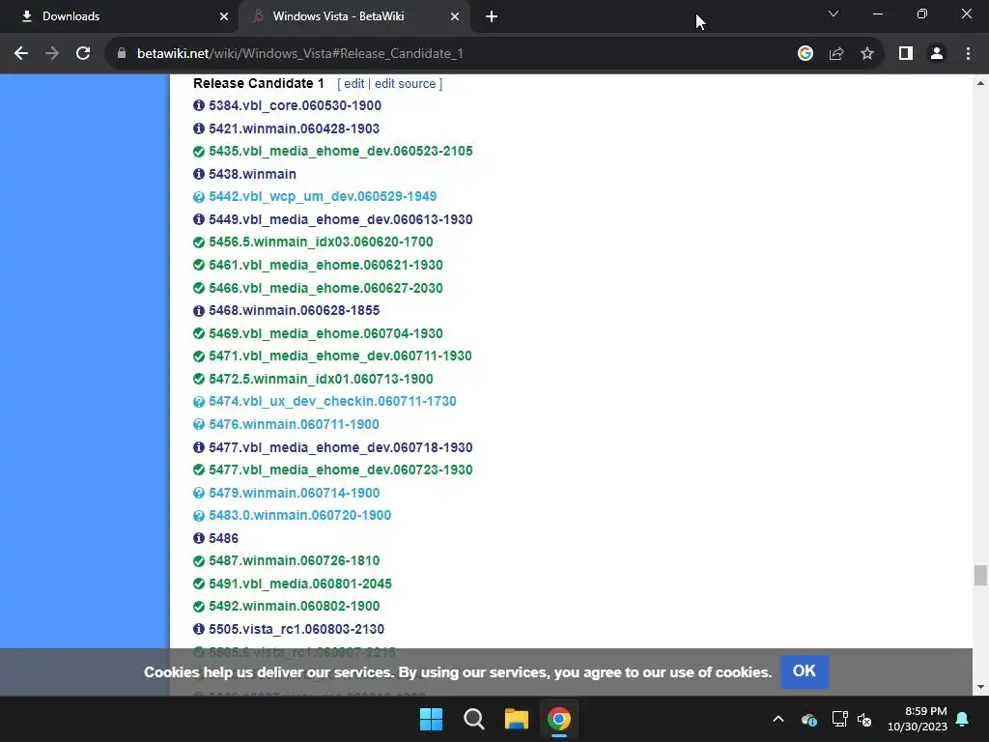Open build 5477.vbl_media_ehome_dev.060723-1930

click(x=341, y=471)
